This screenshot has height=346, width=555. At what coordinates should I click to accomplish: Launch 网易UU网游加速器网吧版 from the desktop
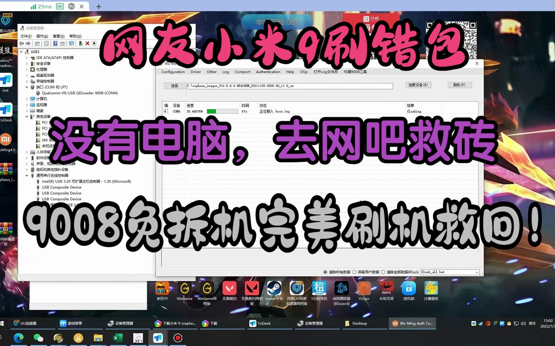click(296, 288)
